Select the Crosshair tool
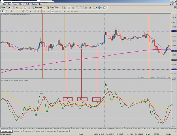 coord(7,11)
